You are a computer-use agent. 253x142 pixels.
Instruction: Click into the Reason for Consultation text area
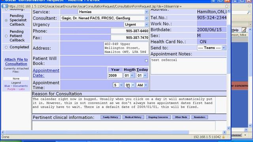124,105
